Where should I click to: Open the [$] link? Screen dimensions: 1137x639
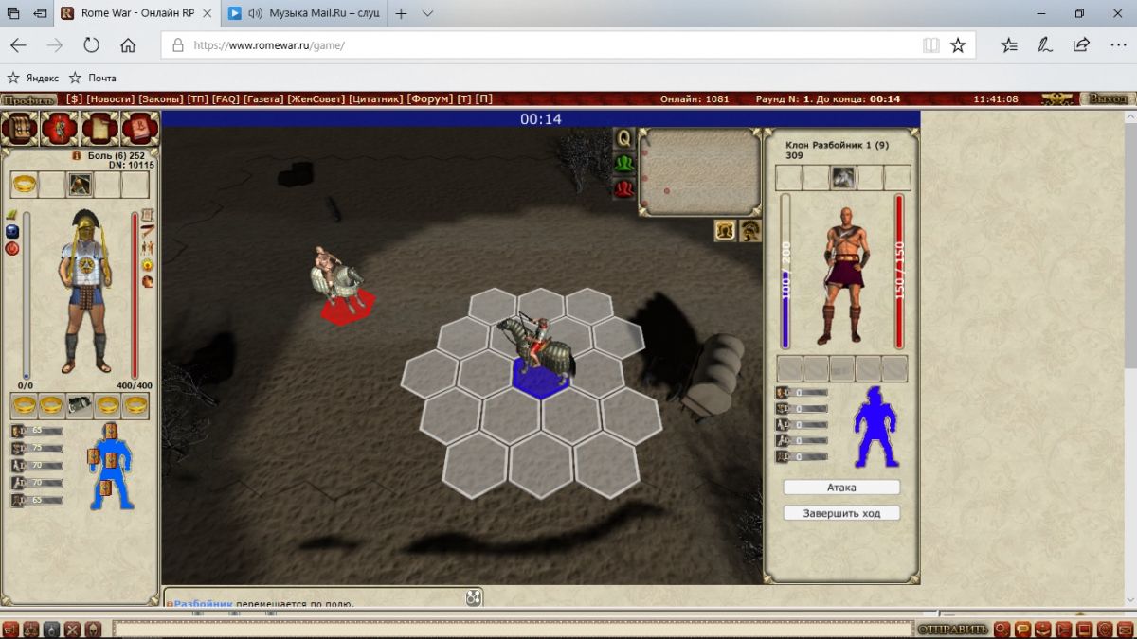click(x=76, y=98)
